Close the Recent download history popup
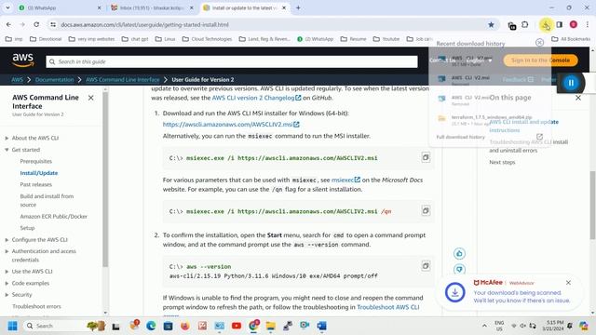Viewport: 596px width, 335px height. click(539, 43)
